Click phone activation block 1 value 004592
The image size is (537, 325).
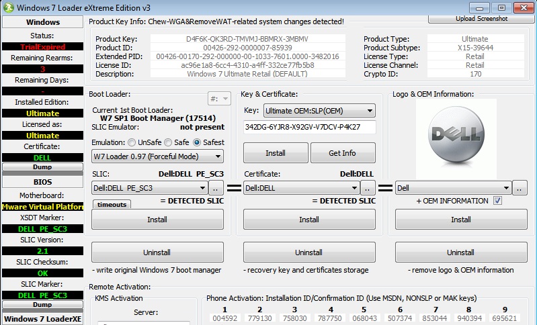[x=225, y=318]
